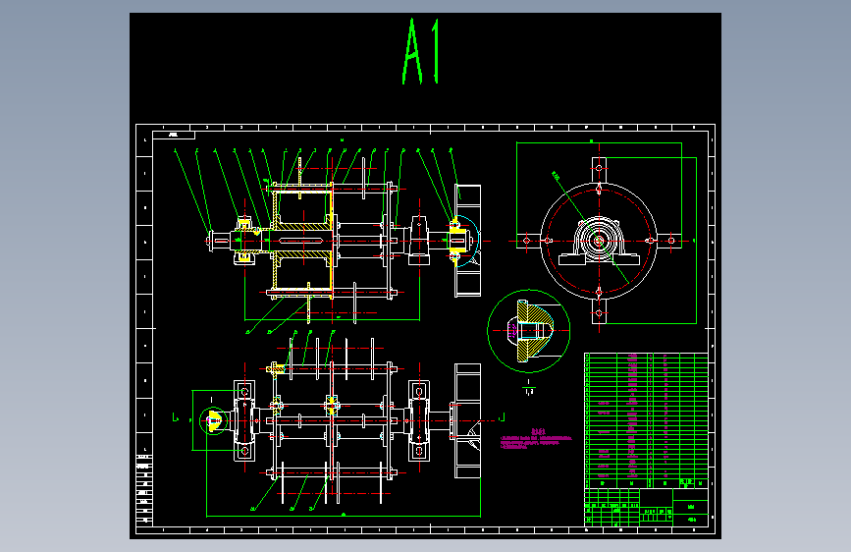This screenshot has width=851, height=552.
Task: Click the circular flange end view drawing
Action: click(599, 241)
